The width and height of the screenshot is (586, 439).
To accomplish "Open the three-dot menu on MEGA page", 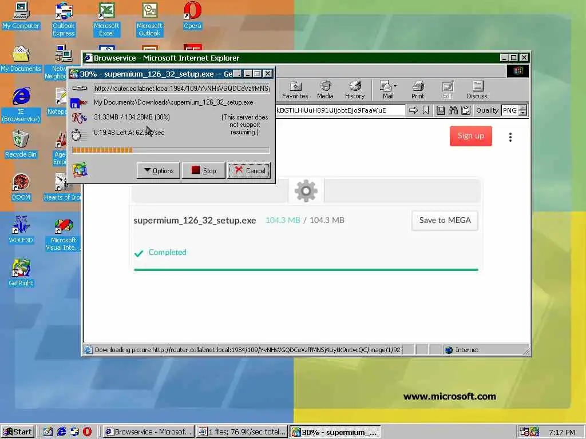I will point(510,137).
